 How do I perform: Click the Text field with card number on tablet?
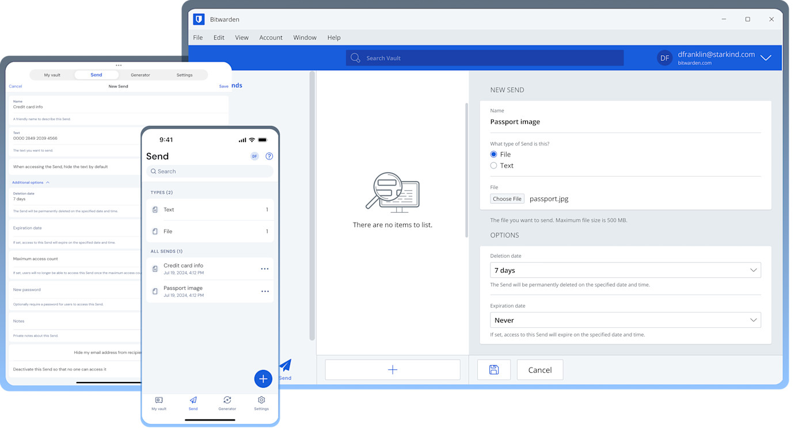pos(75,136)
